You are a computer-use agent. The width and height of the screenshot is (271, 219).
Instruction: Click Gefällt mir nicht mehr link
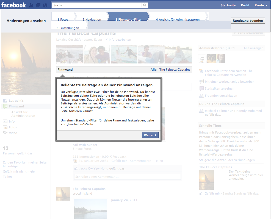[x=19, y=171]
